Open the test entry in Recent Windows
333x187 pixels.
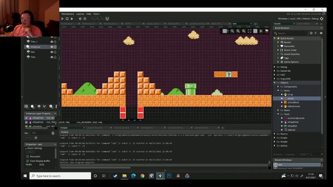(297, 165)
